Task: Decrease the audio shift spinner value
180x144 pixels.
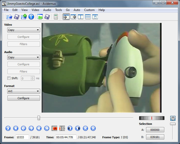Action: pyautogui.click(x=33, y=79)
